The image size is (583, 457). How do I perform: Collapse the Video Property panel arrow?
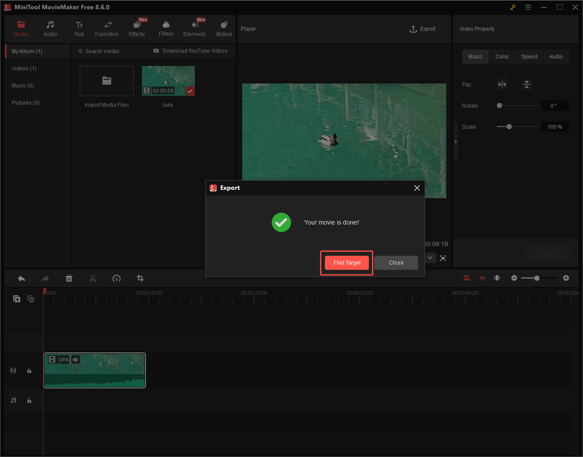[x=455, y=141]
